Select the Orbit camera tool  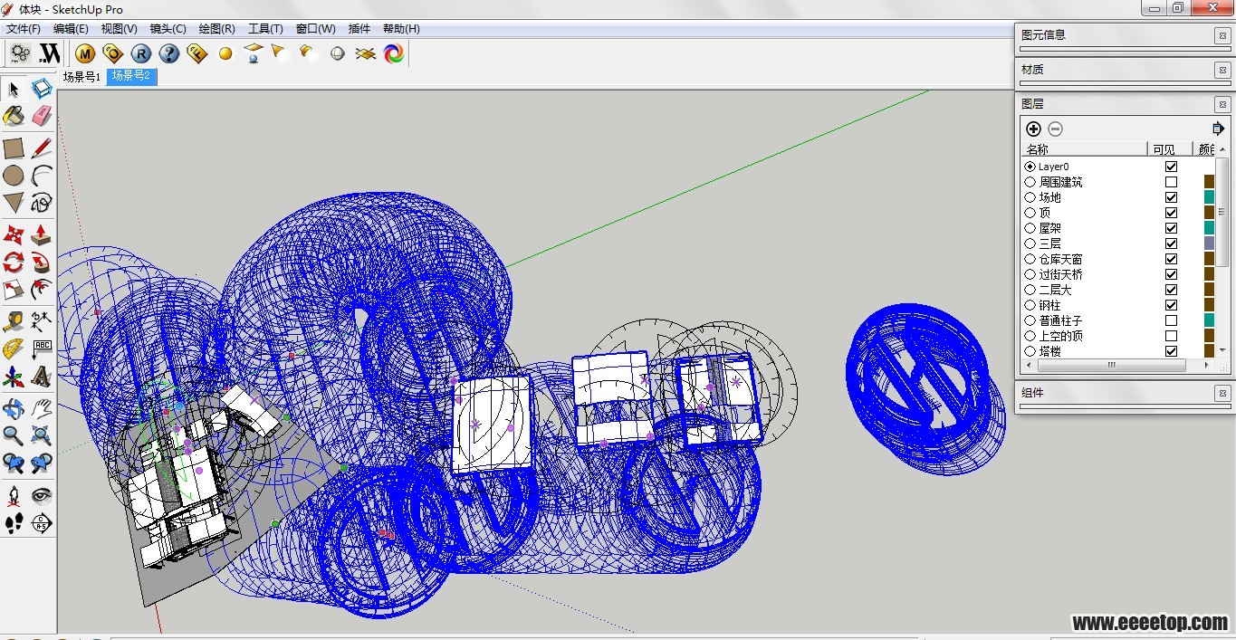pyautogui.click(x=14, y=409)
